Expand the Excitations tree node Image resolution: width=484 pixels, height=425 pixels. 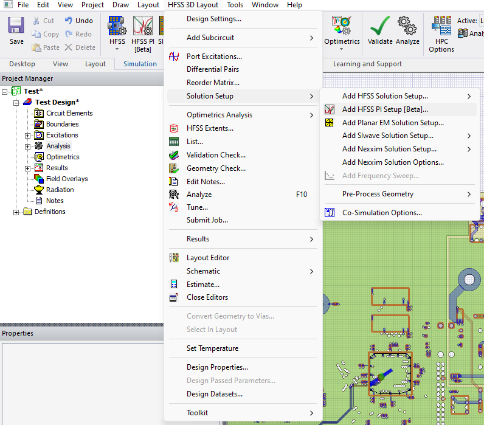[27, 136]
